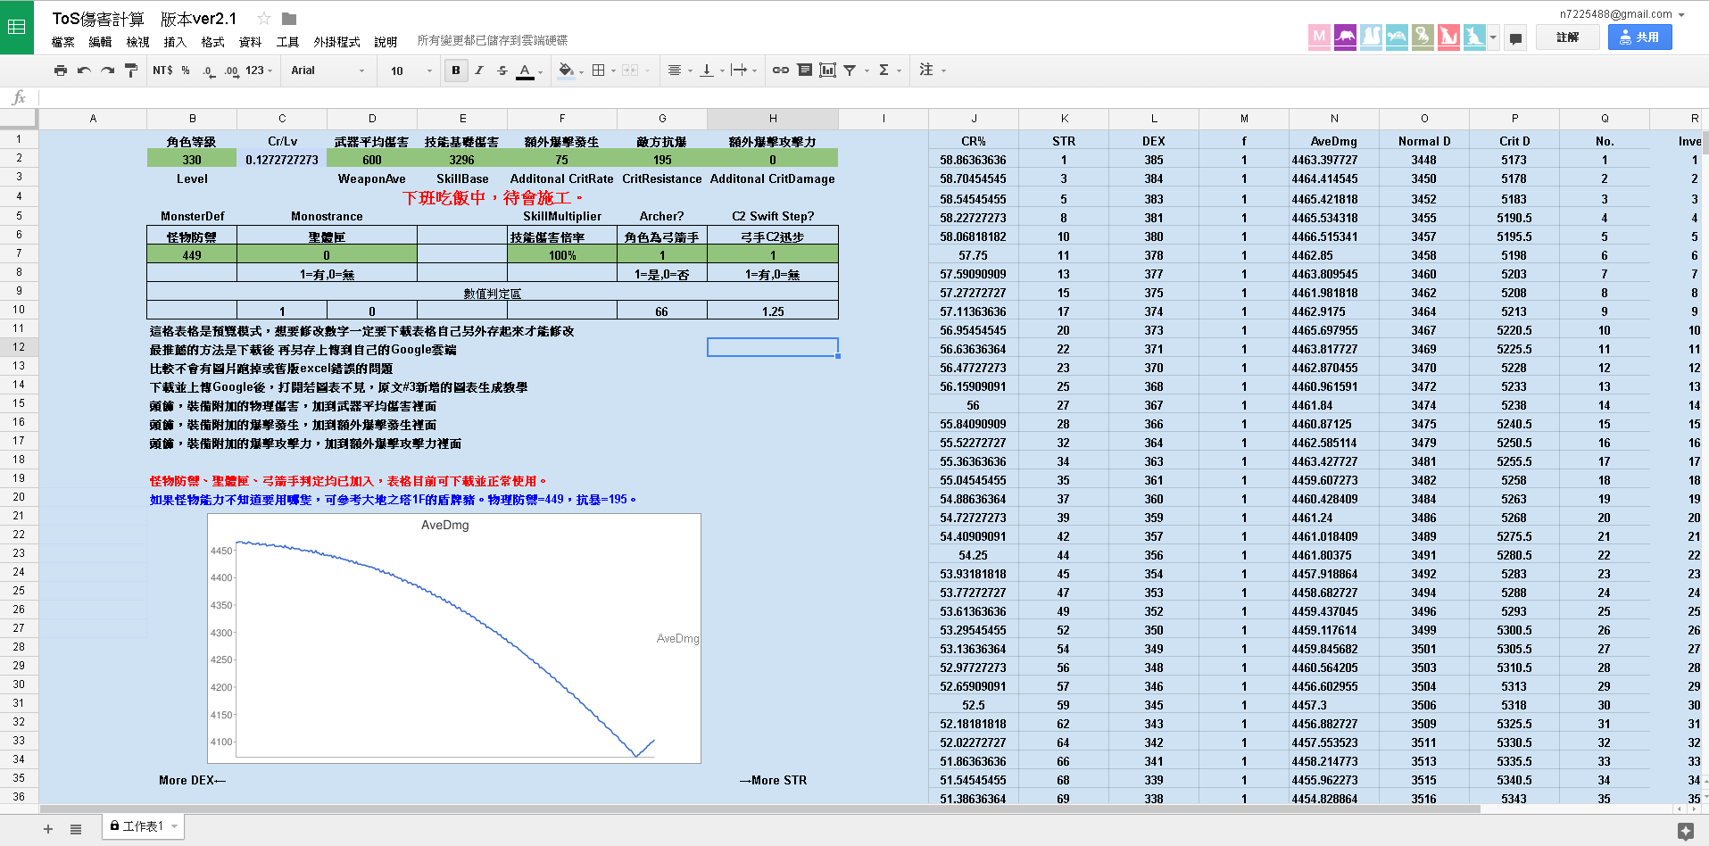The width and height of the screenshot is (1709, 846).
Task: Open the 格式 menu
Action: pos(212,42)
